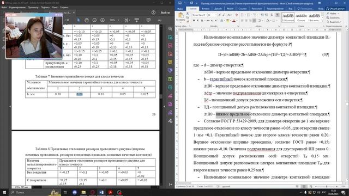
Task: Click Заменить replace button in Word
Action: click(x=333, y=17)
